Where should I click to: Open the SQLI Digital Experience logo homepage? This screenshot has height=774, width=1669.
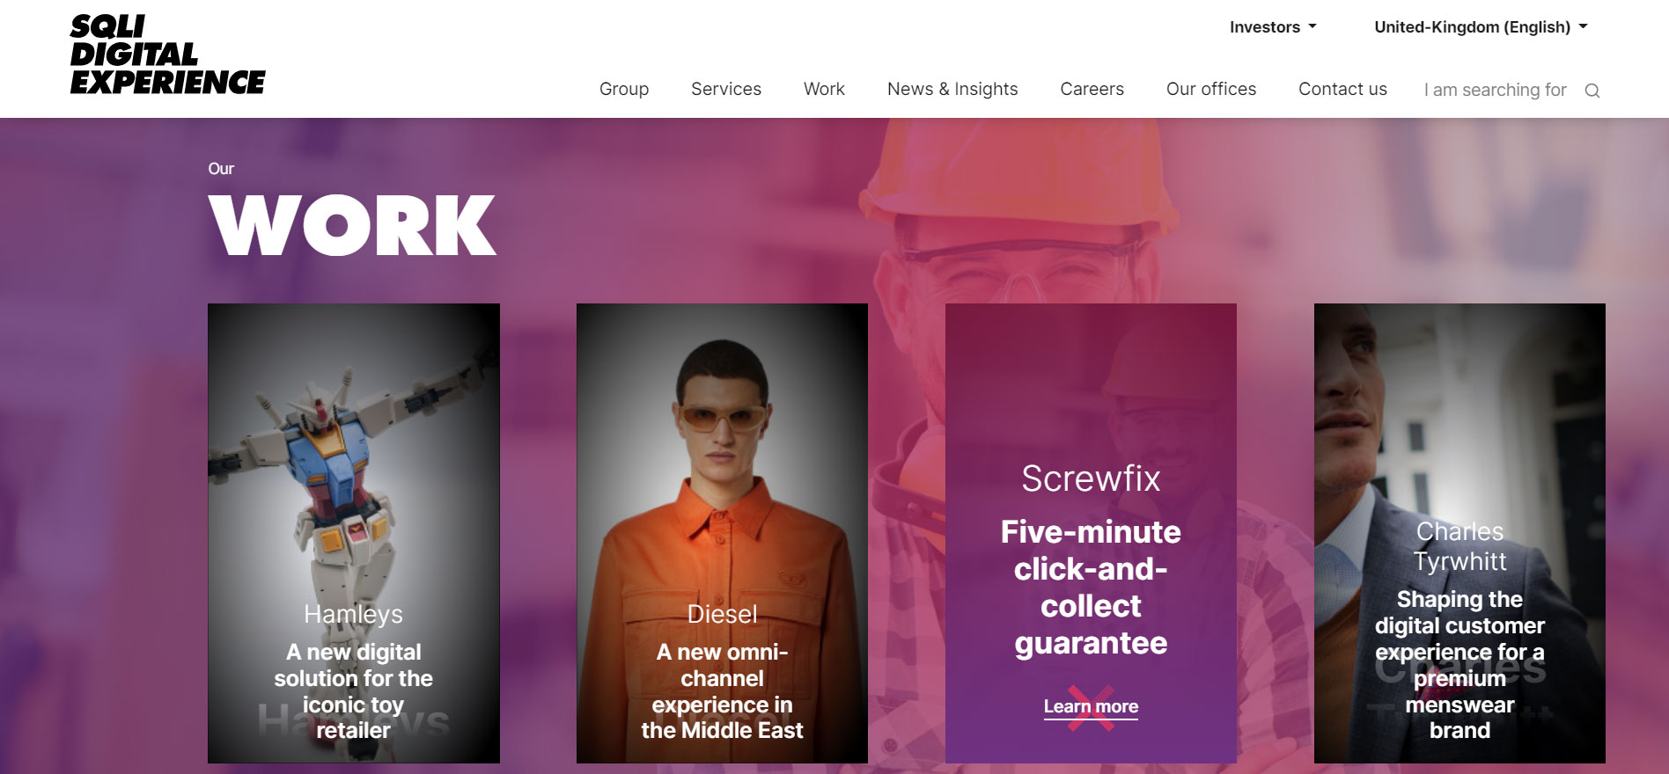(167, 55)
